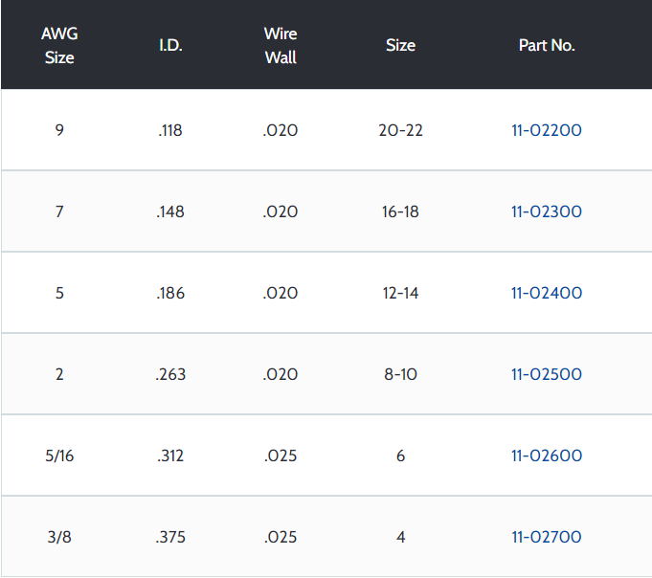
Task: Open part number 11-02200 link
Action: tap(547, 130)
